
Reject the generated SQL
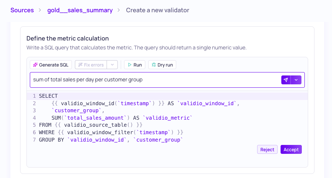267,149
